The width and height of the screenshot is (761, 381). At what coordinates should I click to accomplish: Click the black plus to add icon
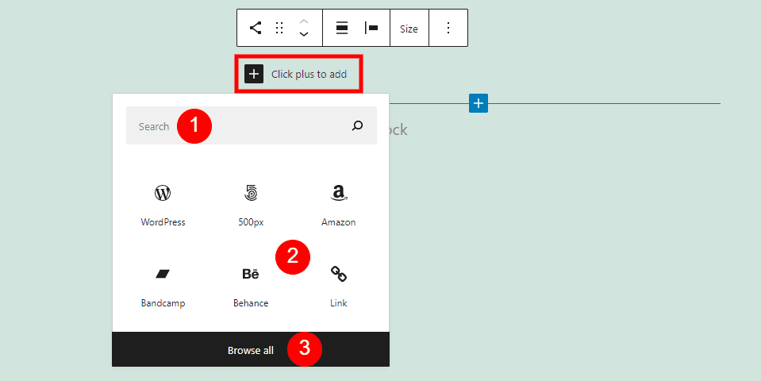click(254, 74)
